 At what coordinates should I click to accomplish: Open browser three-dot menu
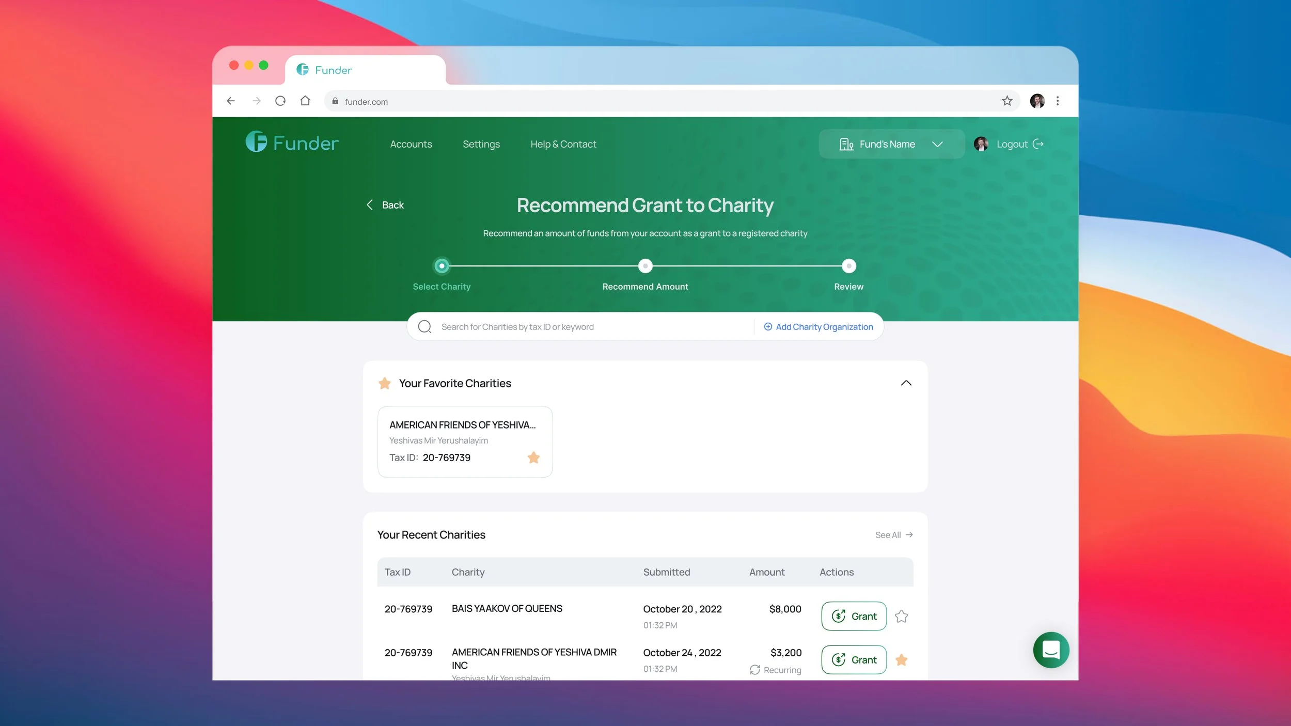click(1057, 101)
